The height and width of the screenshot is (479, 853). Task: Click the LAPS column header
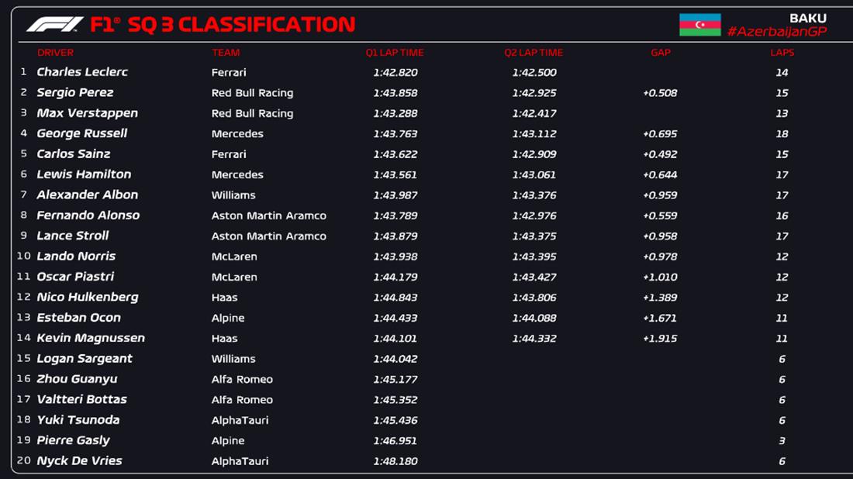tap(782, 53)
